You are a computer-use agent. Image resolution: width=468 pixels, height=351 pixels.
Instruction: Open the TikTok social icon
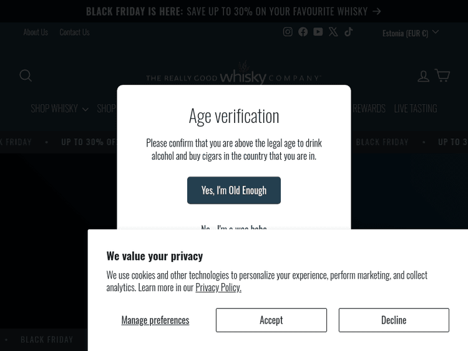click(x=349, y=32)
